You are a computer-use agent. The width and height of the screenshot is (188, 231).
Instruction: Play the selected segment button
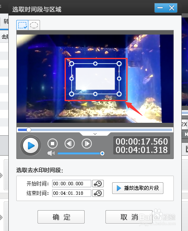[x=138, y=188]
